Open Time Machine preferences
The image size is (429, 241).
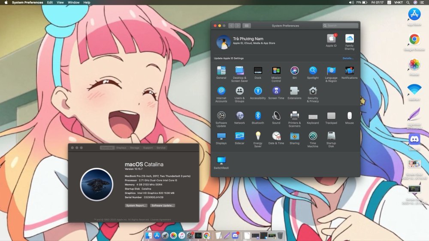[x=313, y=140]
